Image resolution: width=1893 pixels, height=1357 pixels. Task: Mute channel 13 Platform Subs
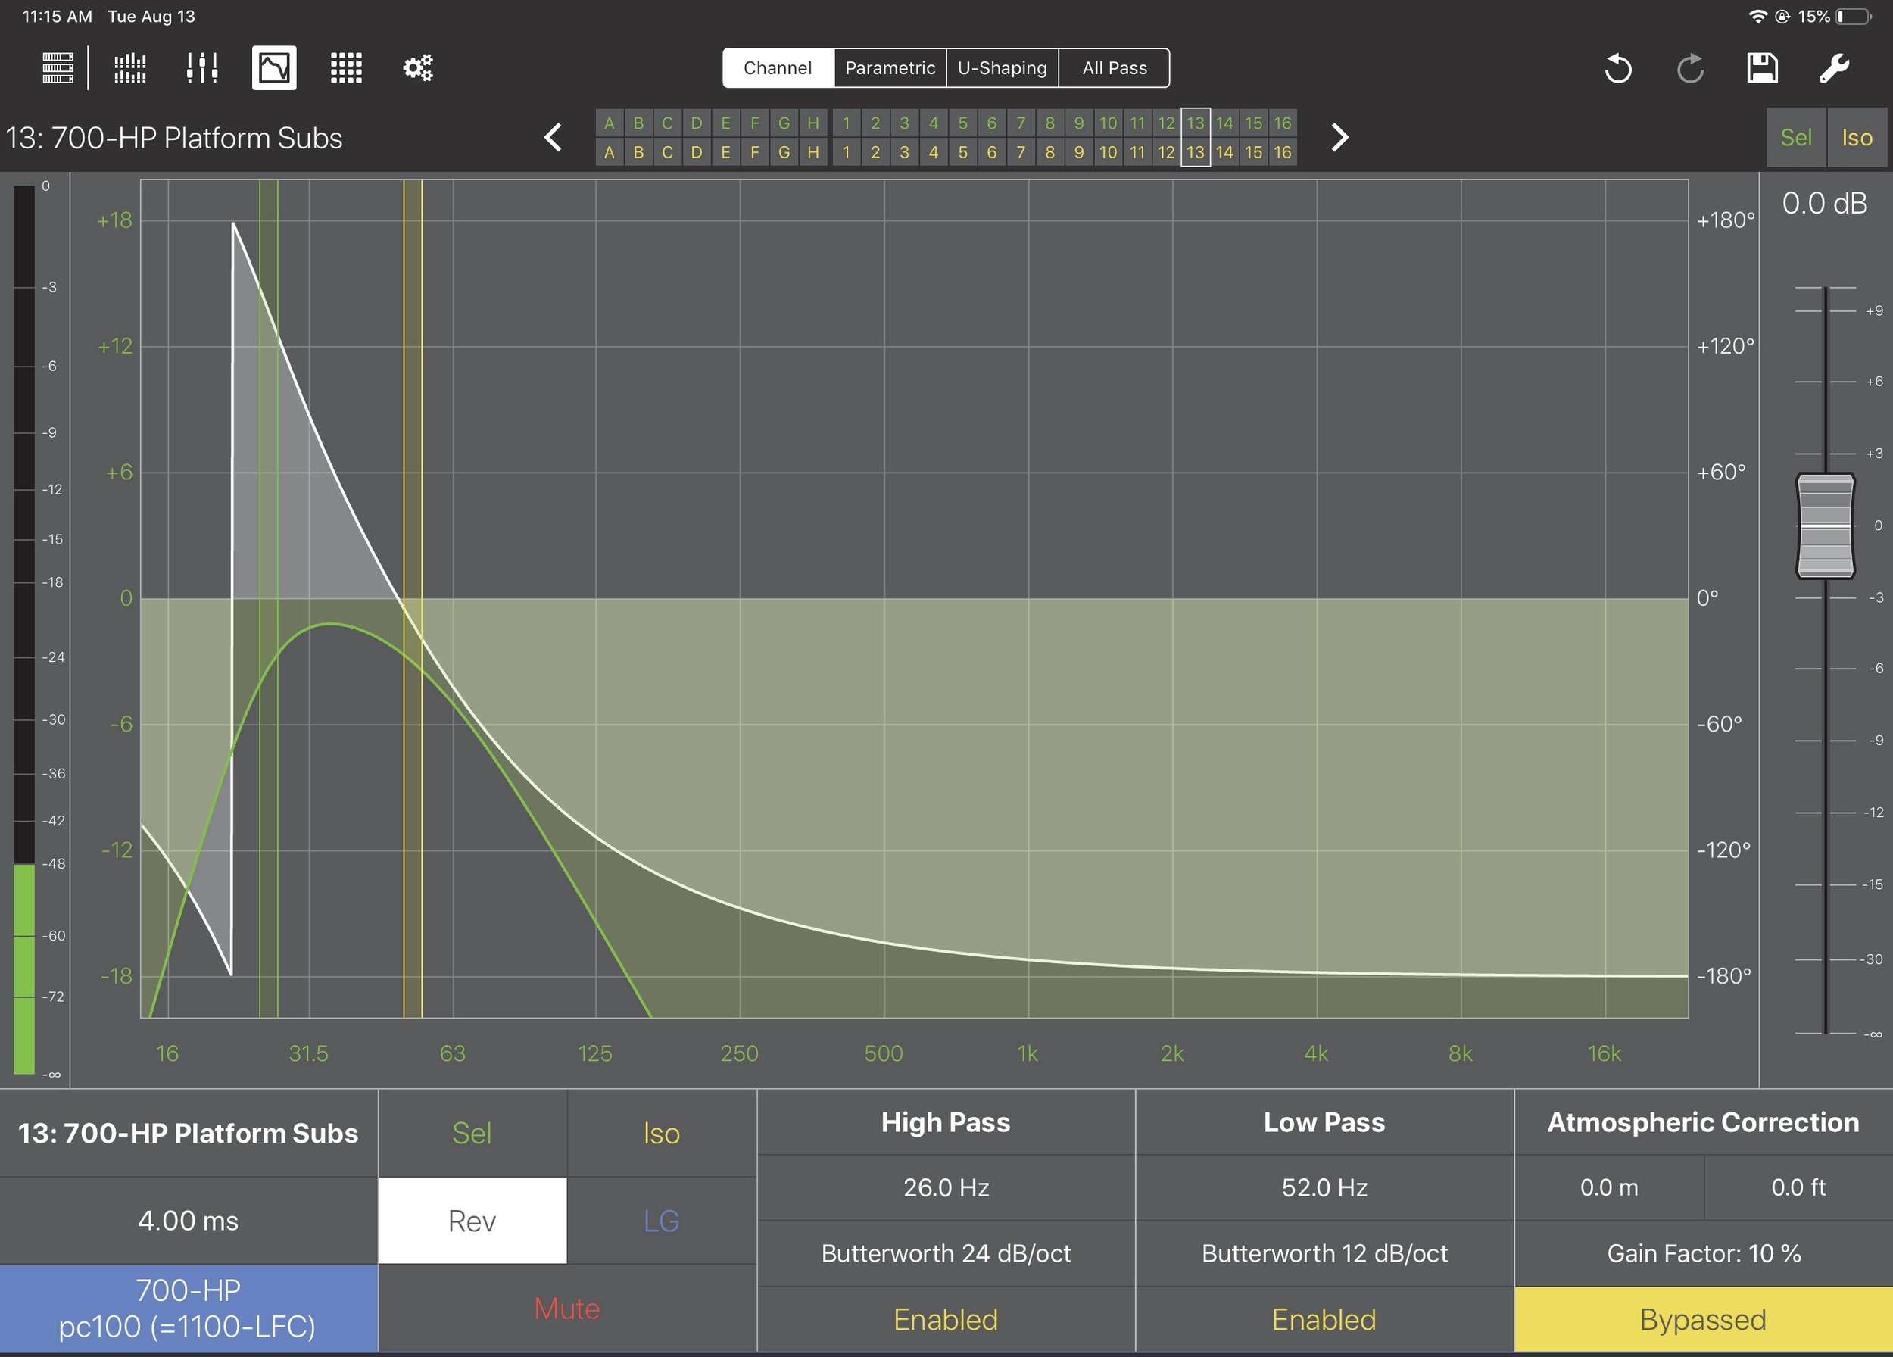pos(566,1309)
